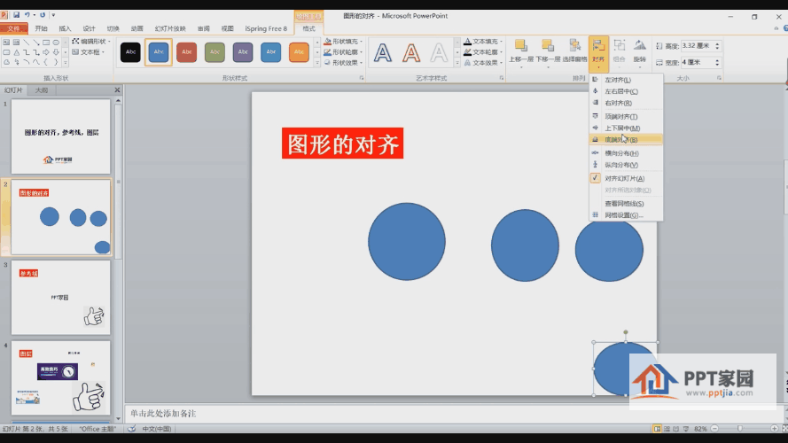Choose 底端对齐(B) from align menu
This screenshot has width=788, height=443.
pos(626,139)
